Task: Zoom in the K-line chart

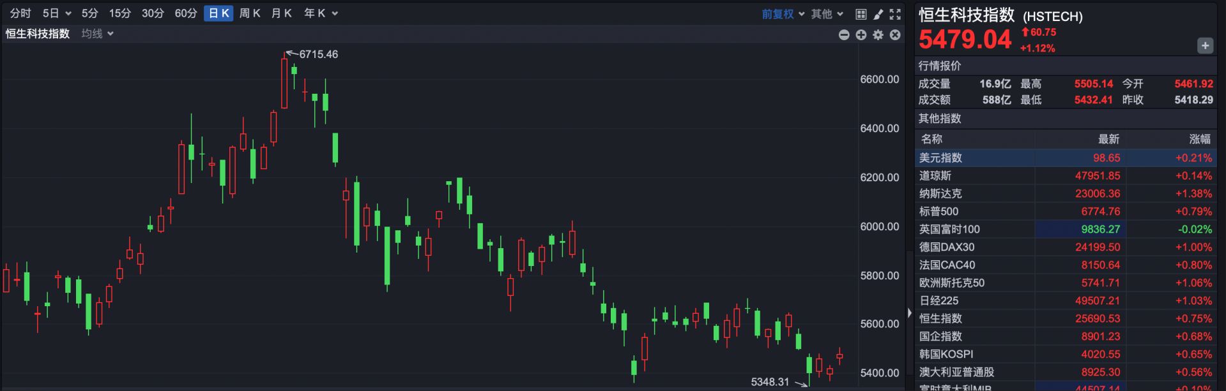Action: click(x=861, y=34)
